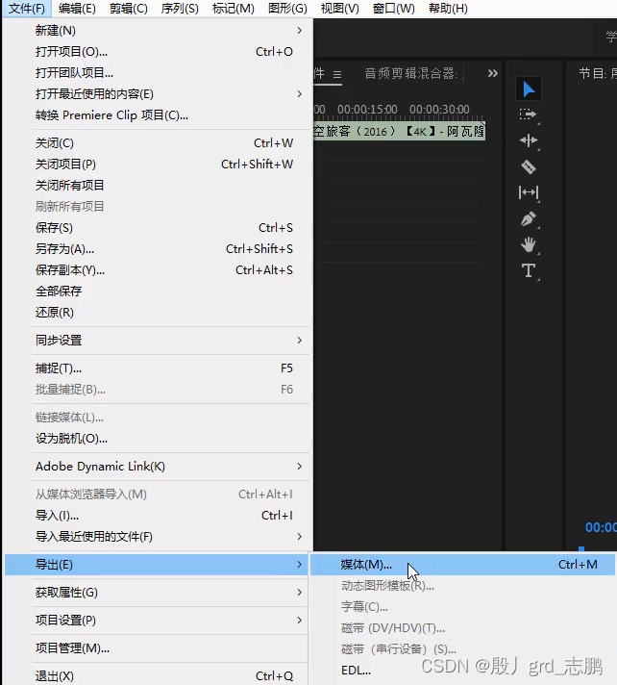Open the 剪辑(C) menu
617x685 pixels.
click(x=128, y=9)
